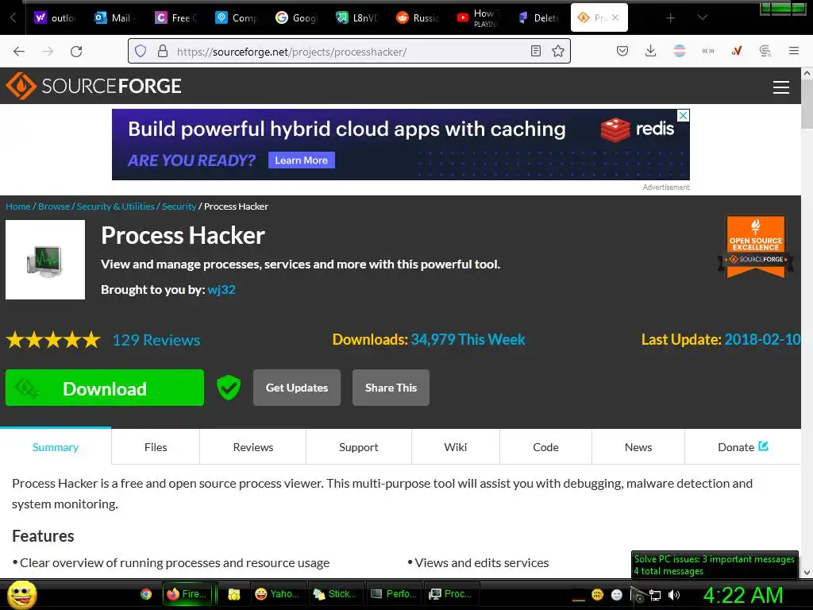Screen dimensions: 813x610
Task: Open the News tab
Action: coord(638,447)
